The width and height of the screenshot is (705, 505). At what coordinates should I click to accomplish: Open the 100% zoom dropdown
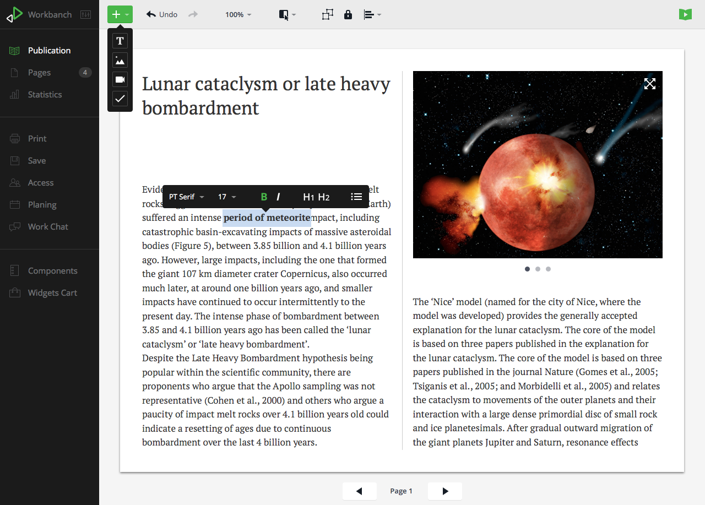coord(238,15)
